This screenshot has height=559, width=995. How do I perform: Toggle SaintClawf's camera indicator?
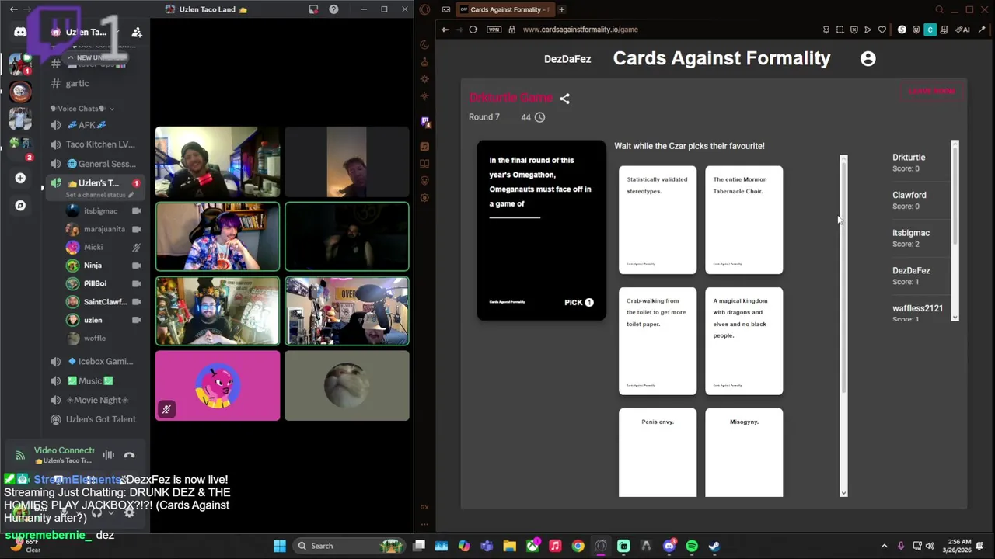pyautogui.click(x=137, y=301)
